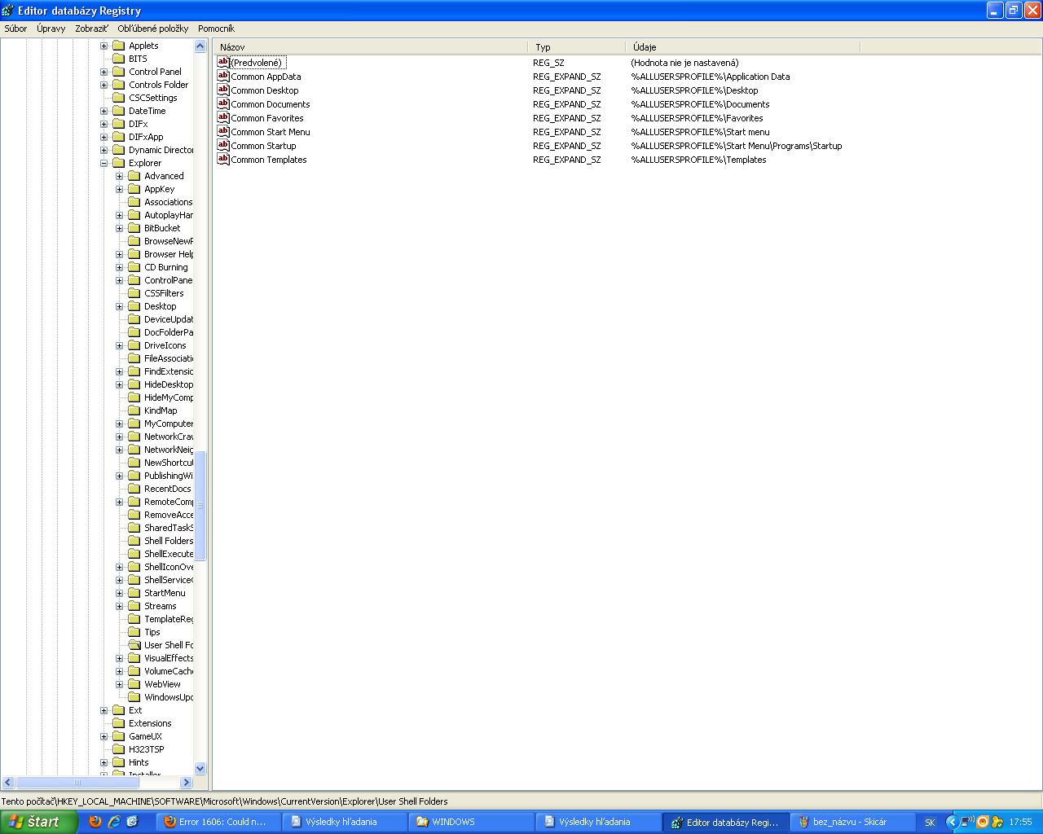This screenshot has height=834, width=1043.
Task: Collapse the Explorer registry key
Action: click(x=103, y=163)
